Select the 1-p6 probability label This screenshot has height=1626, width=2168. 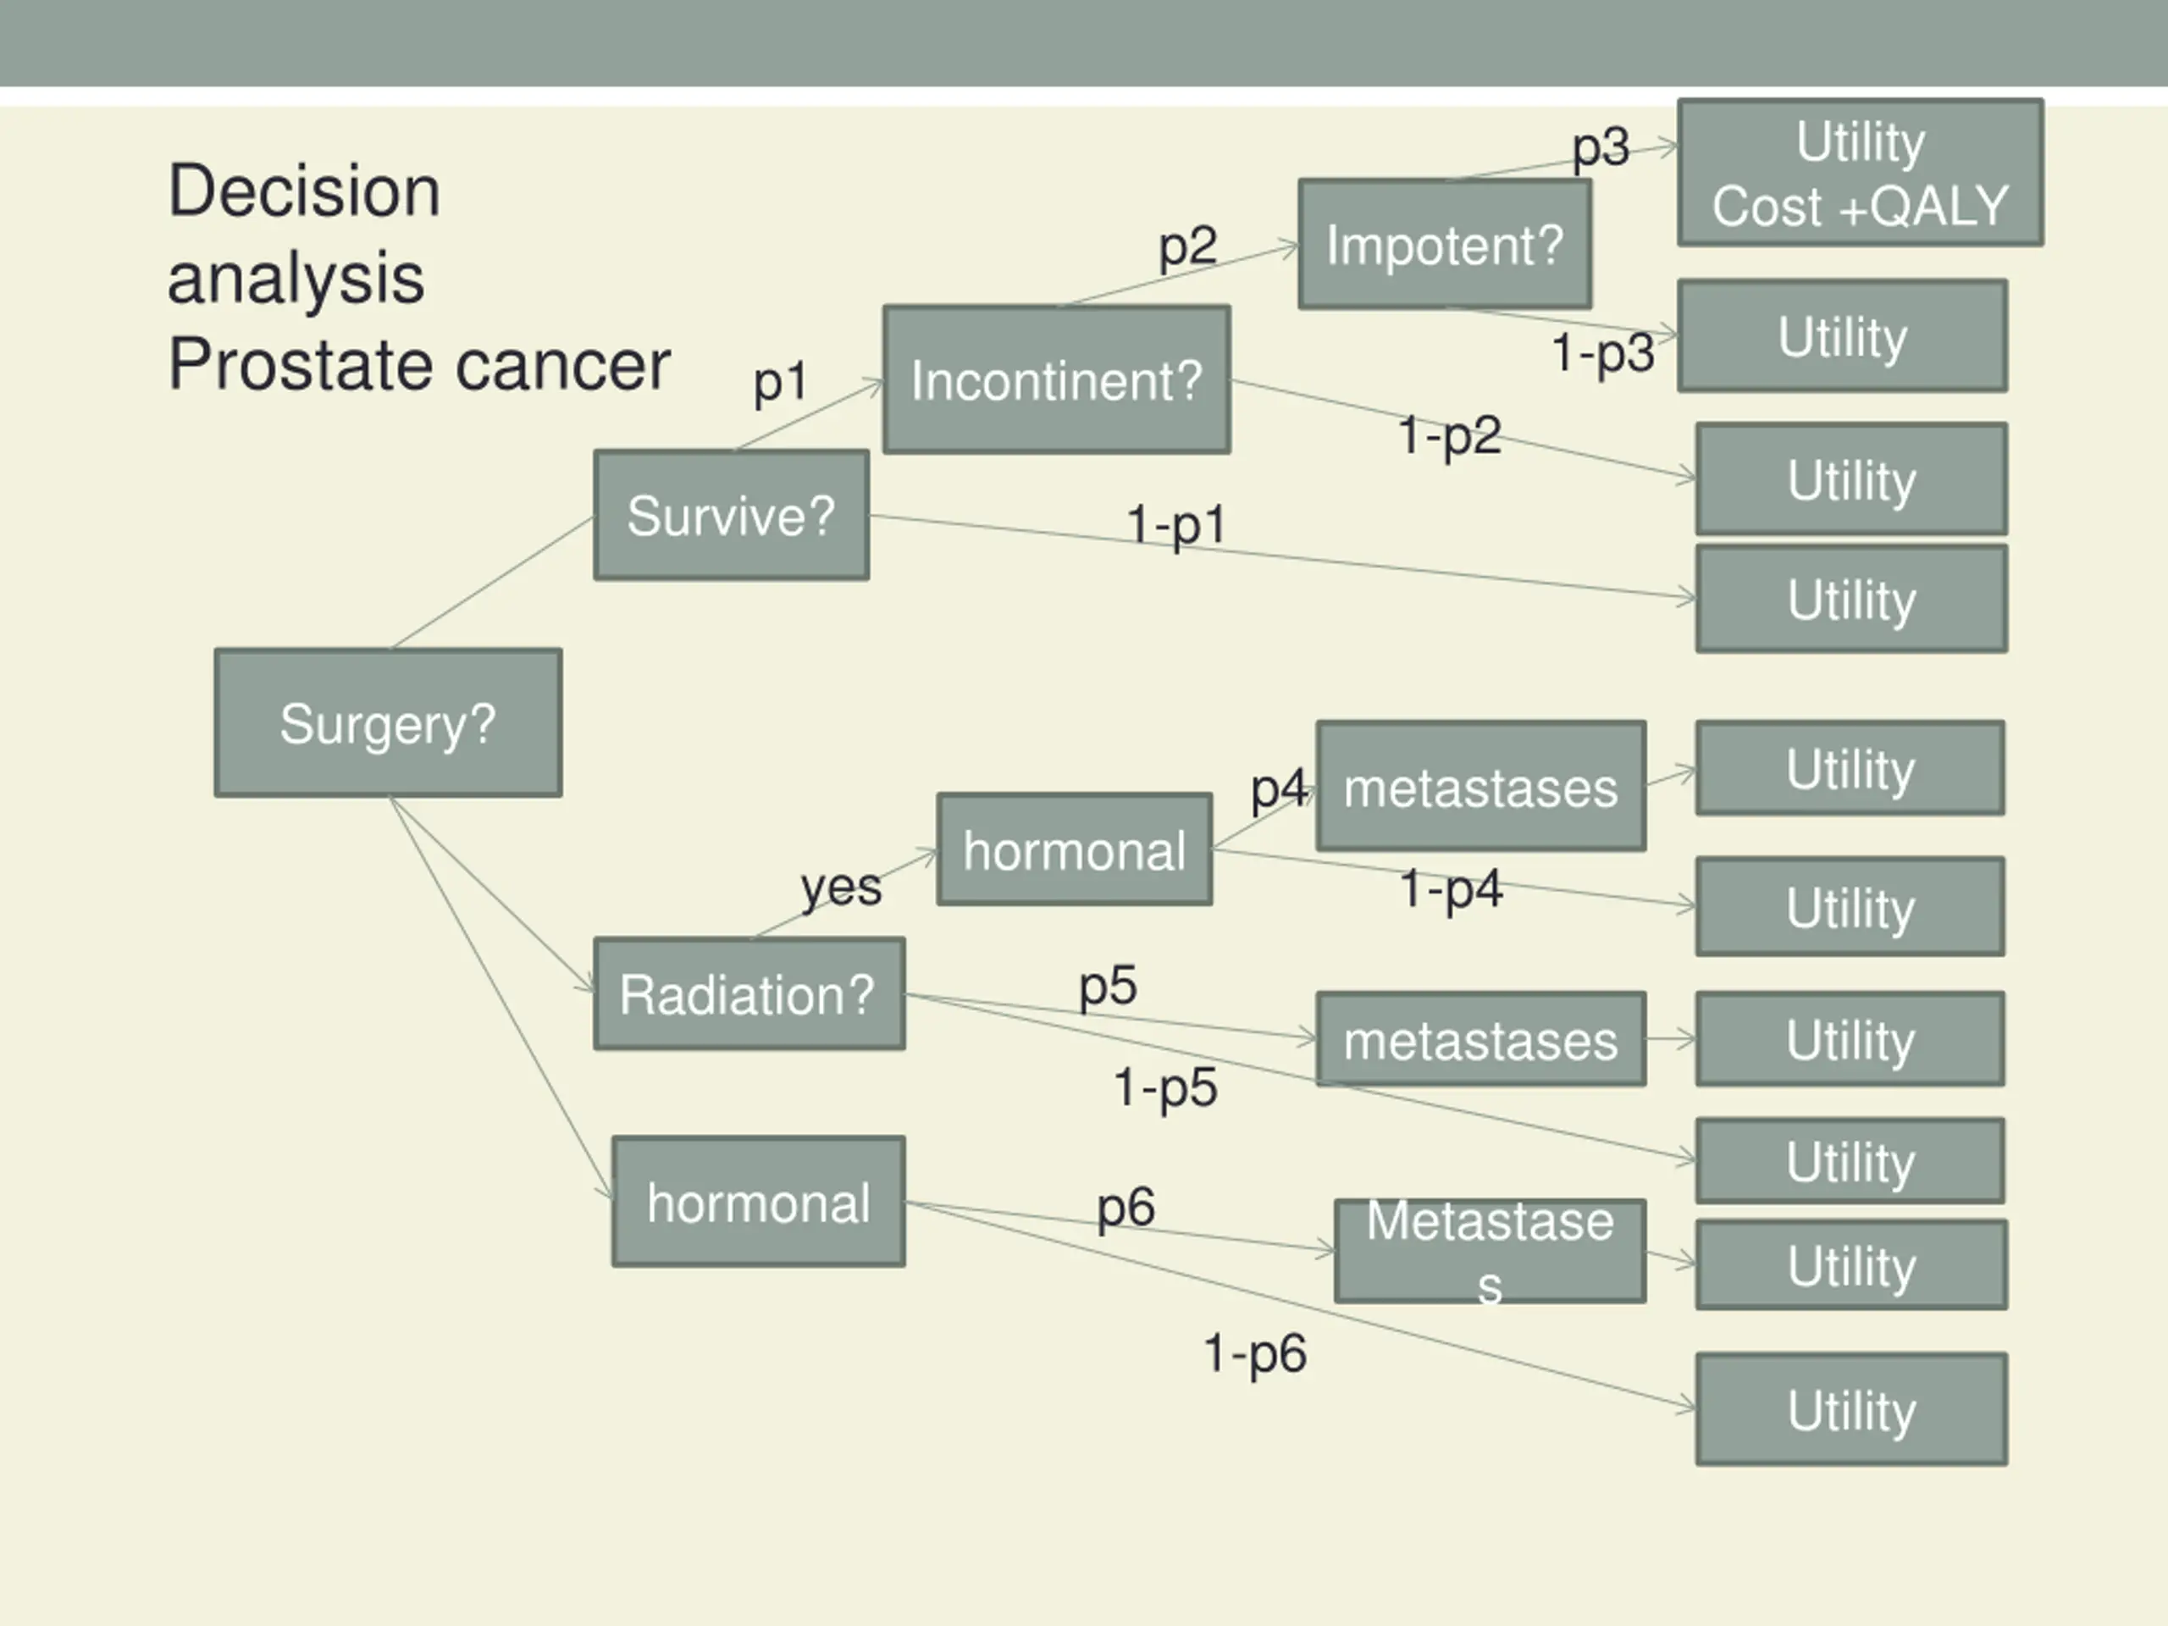click(1254, 1353)
